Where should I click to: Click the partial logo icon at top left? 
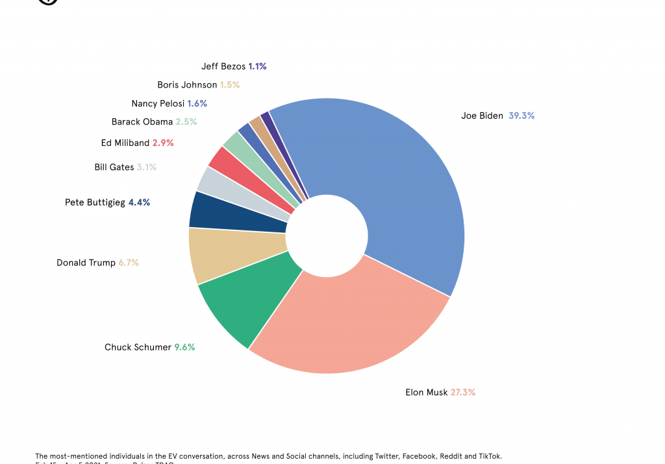[x=48, y=2]
